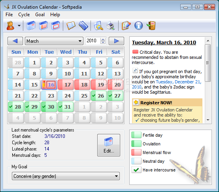Click Start date value 3/16/2010
Image resolution: width=219 pixels, height=192 pixels.
click(55, 136)
